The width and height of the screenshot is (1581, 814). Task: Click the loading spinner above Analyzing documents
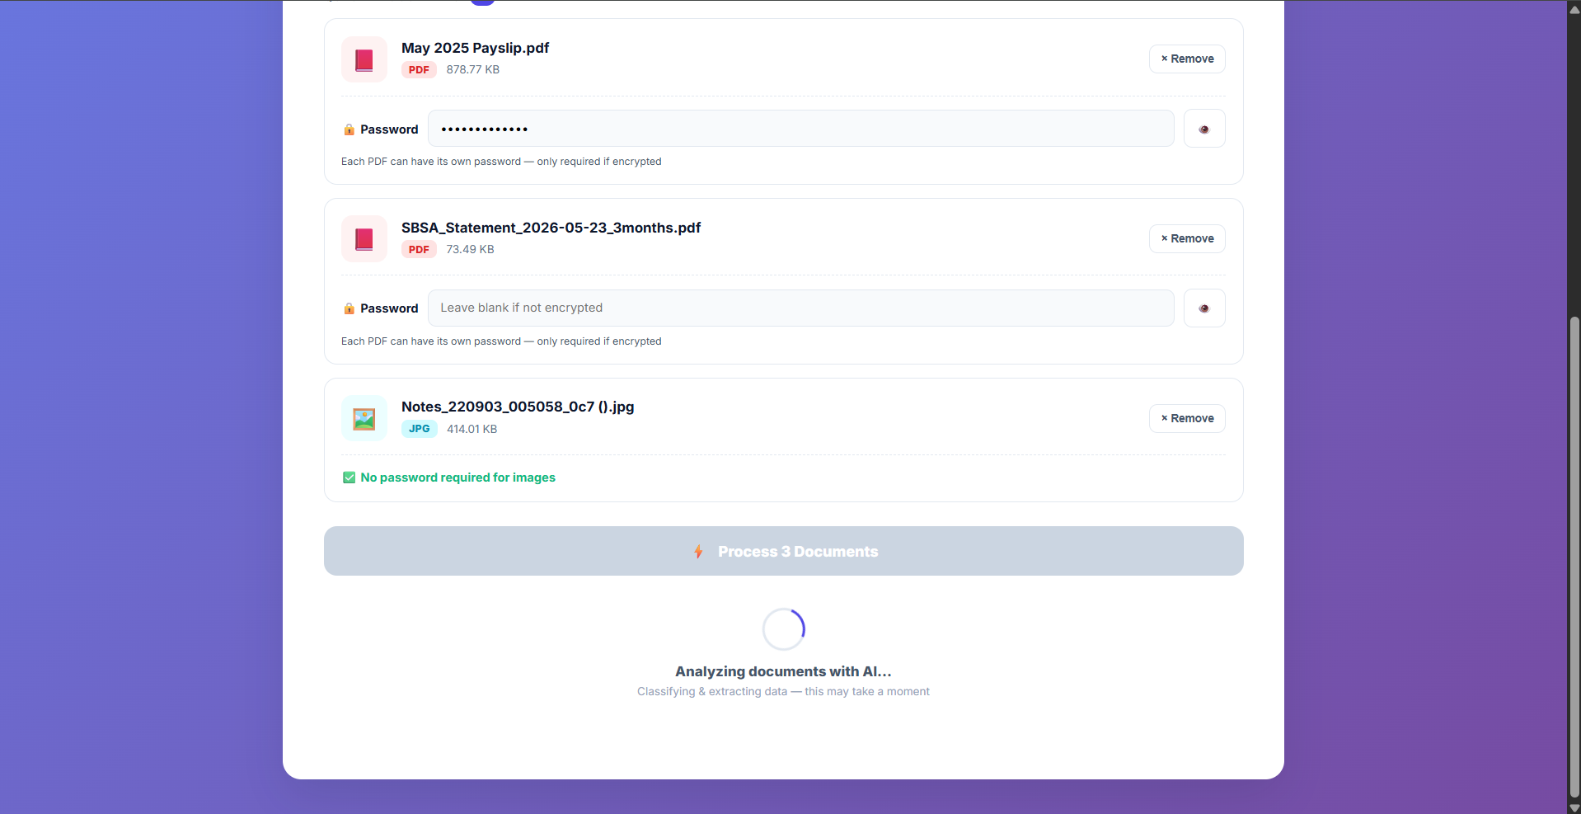pyautogui.click(x=784, y=629)
